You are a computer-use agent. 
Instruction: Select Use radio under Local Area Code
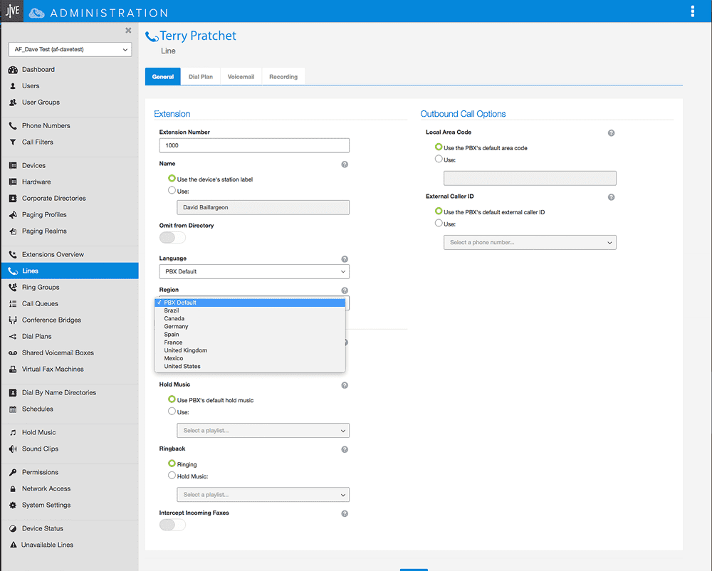pos(438,159)
